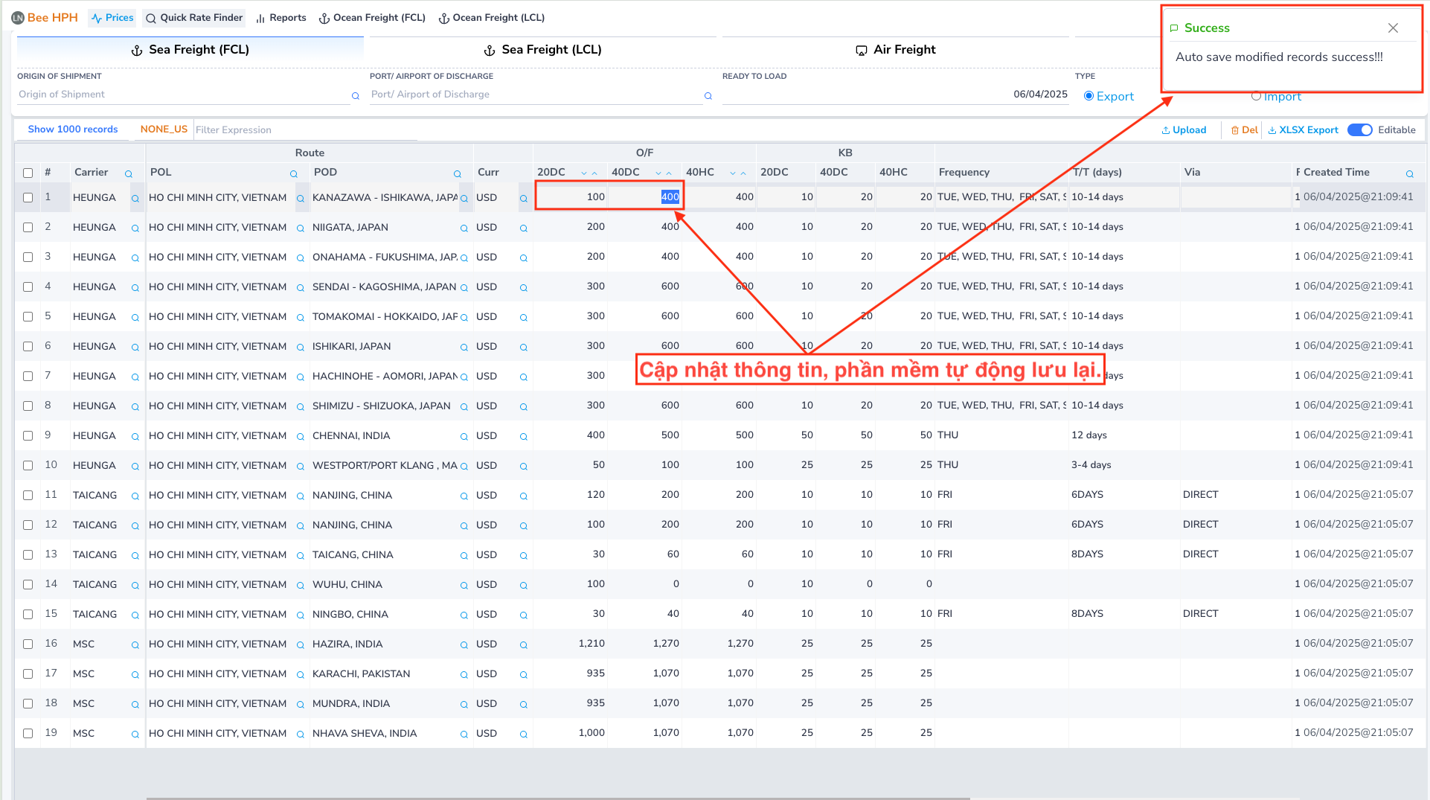
Task: Check the select-all checkbox in header
Action: (28, 172)
